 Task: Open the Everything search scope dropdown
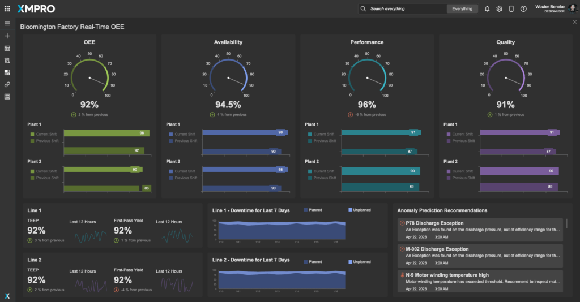pos(462,9)
